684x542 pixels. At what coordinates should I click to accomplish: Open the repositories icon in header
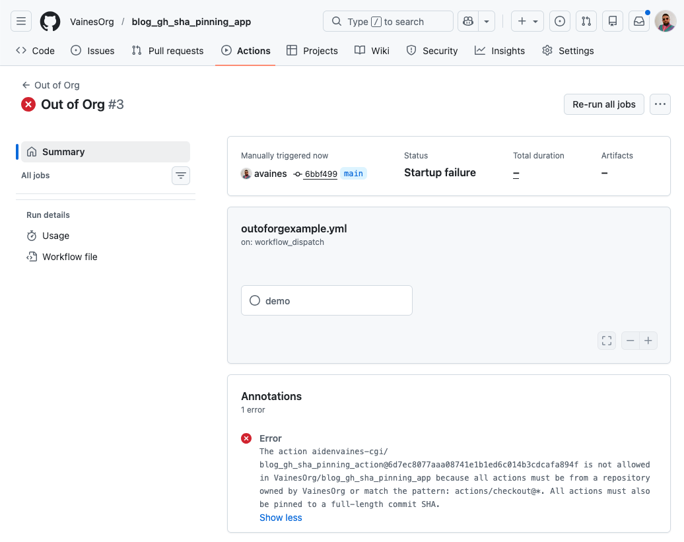(x=613, y=21)
